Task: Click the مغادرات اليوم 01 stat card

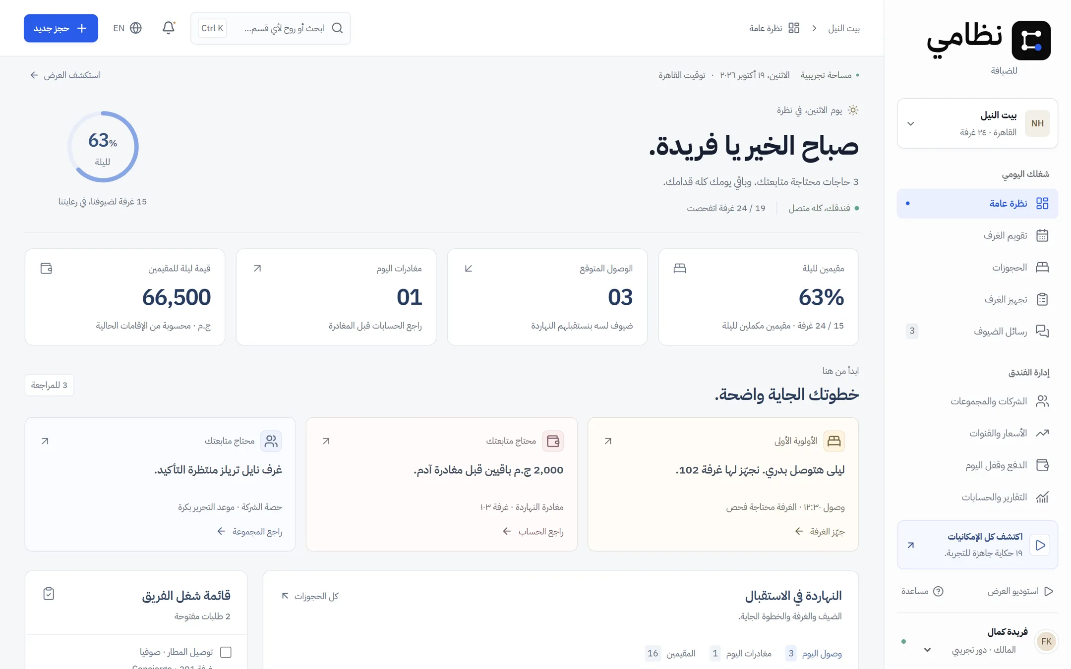Action: [336, 297]
